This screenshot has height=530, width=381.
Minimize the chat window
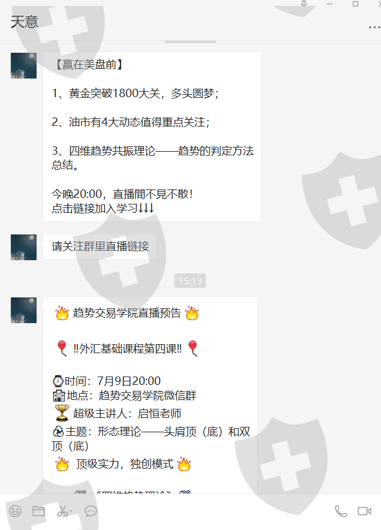pyautogui.click(x=329, y=4)
